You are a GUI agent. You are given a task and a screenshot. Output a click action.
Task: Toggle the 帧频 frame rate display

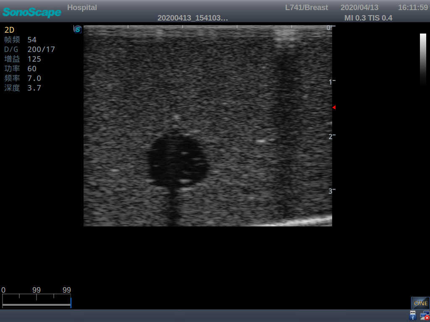(x=12, y=39)
